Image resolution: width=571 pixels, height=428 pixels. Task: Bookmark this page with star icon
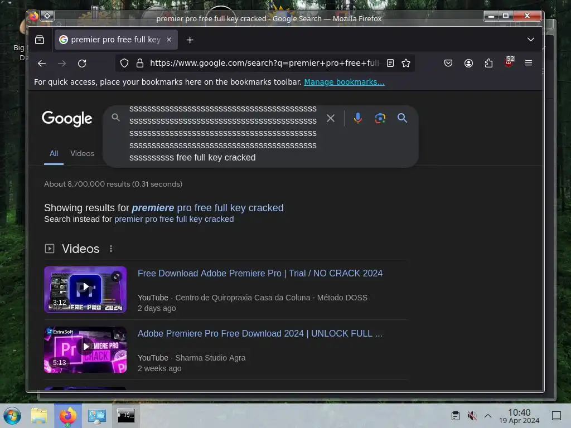pos(406,64)
